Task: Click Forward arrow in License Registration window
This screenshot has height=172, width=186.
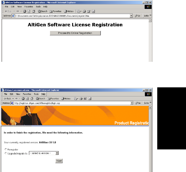Action: point(18,11)
